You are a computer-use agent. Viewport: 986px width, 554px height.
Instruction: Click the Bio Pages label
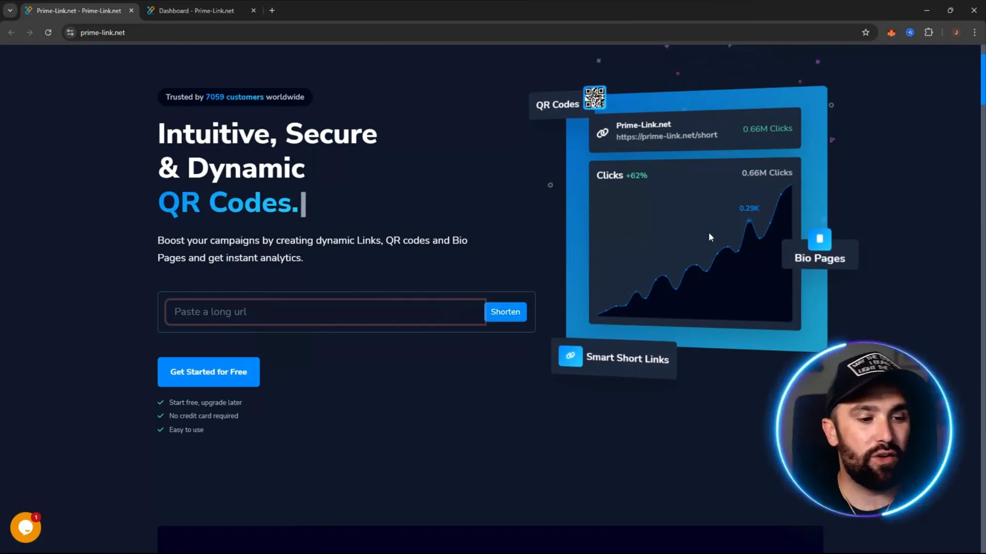pyautogui.click(x=820, y=259)
